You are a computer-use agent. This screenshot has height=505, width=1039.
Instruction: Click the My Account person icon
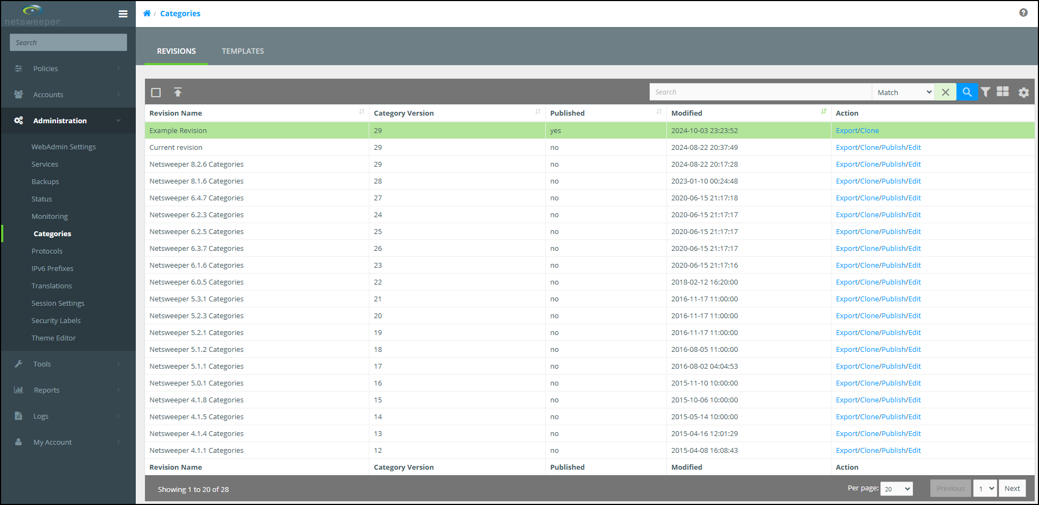(18, 442)
